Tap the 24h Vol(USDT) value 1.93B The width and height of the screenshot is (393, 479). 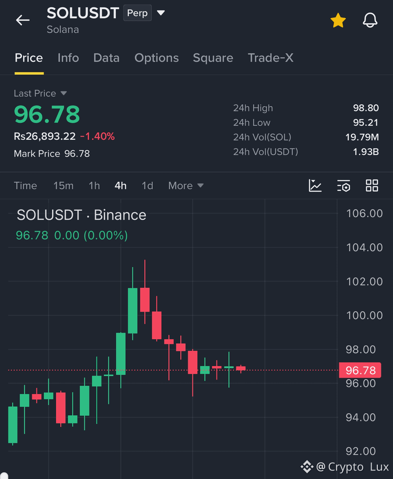click(x=366, y=152)
